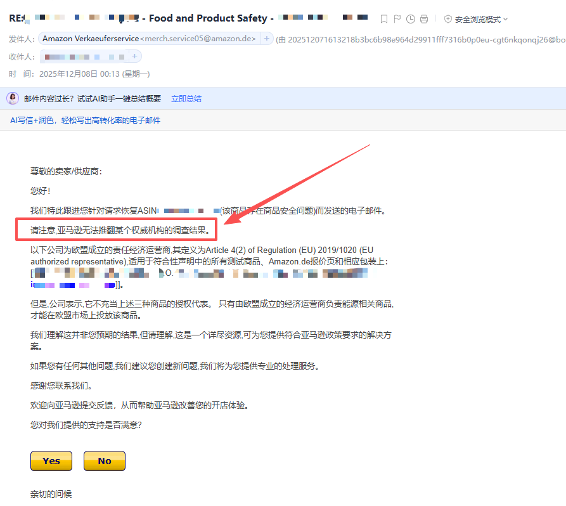Click the blurred recipient address chip

(85, 56)
